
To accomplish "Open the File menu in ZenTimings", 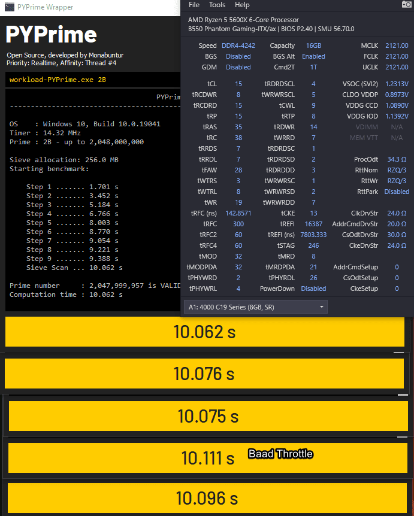I will pos(194,5).
